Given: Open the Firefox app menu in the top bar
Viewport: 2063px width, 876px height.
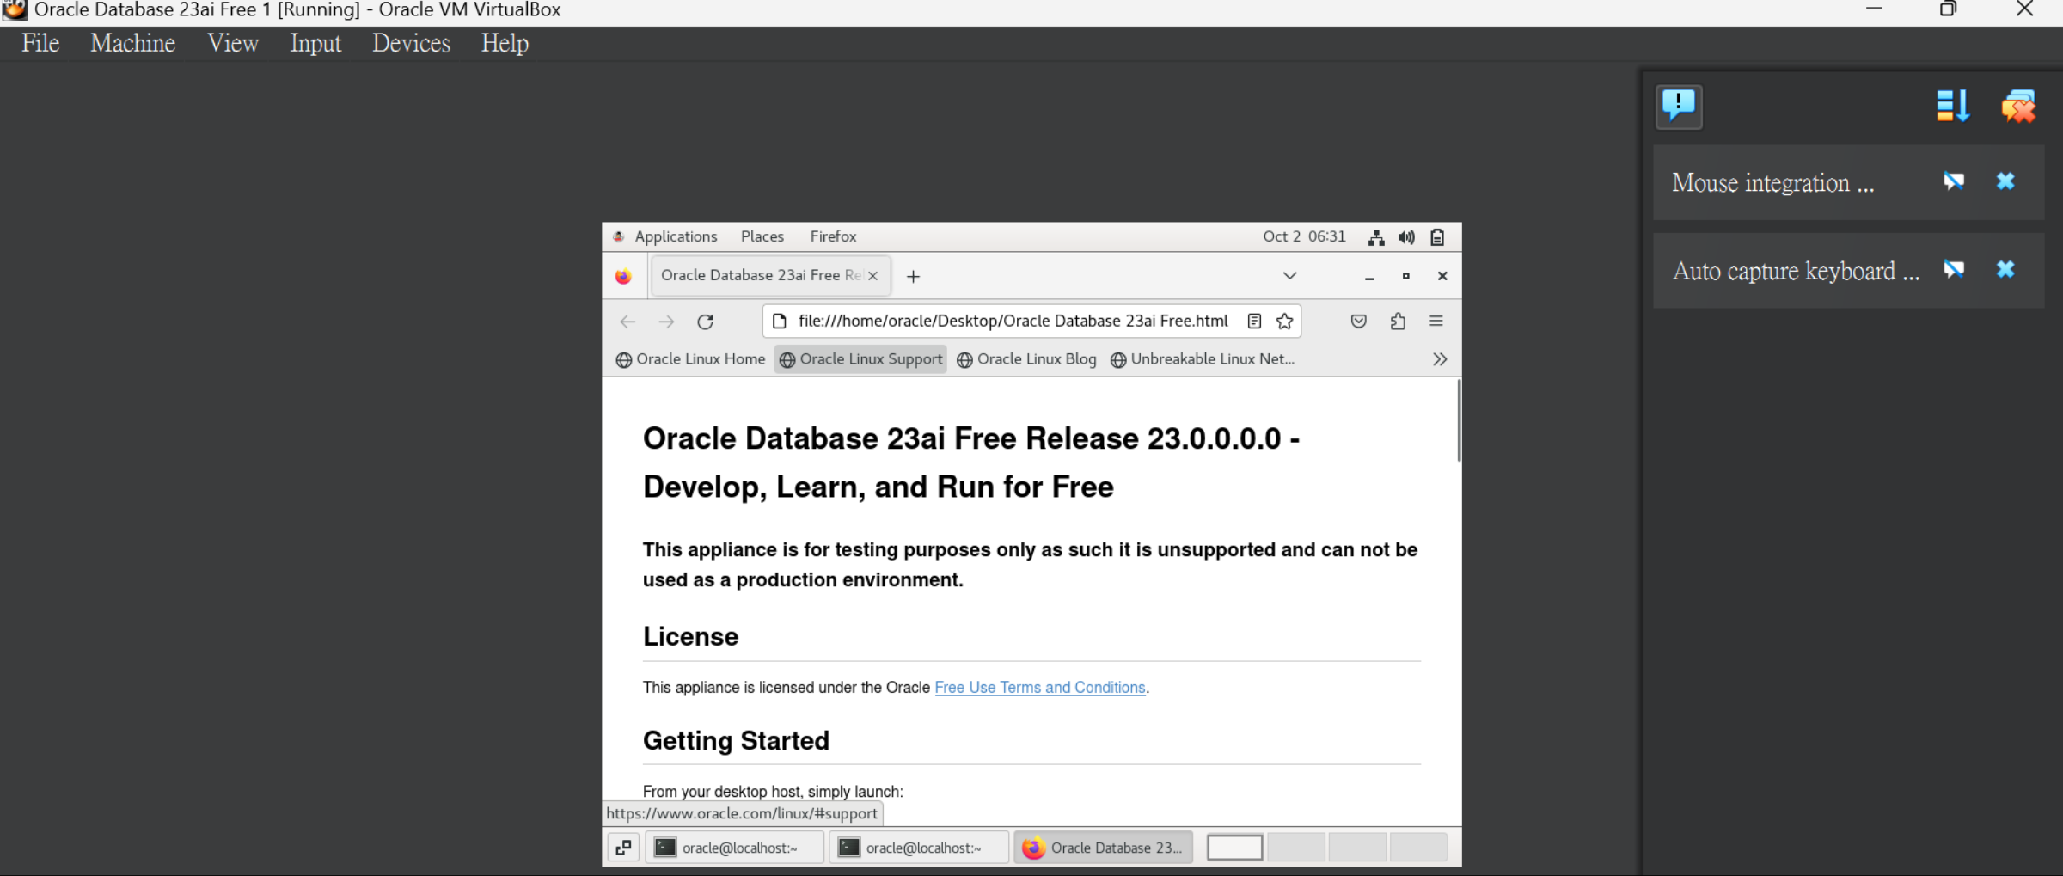Looking at the screenshot, I should pos(833,236).
